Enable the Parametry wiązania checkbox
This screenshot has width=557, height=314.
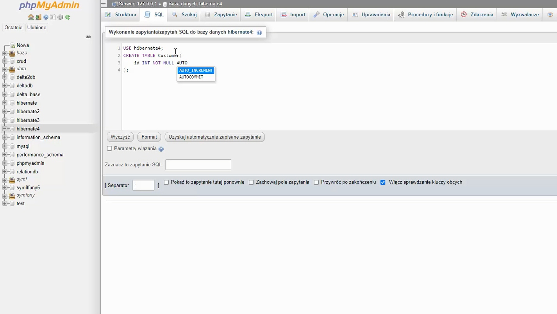(110, 148)
